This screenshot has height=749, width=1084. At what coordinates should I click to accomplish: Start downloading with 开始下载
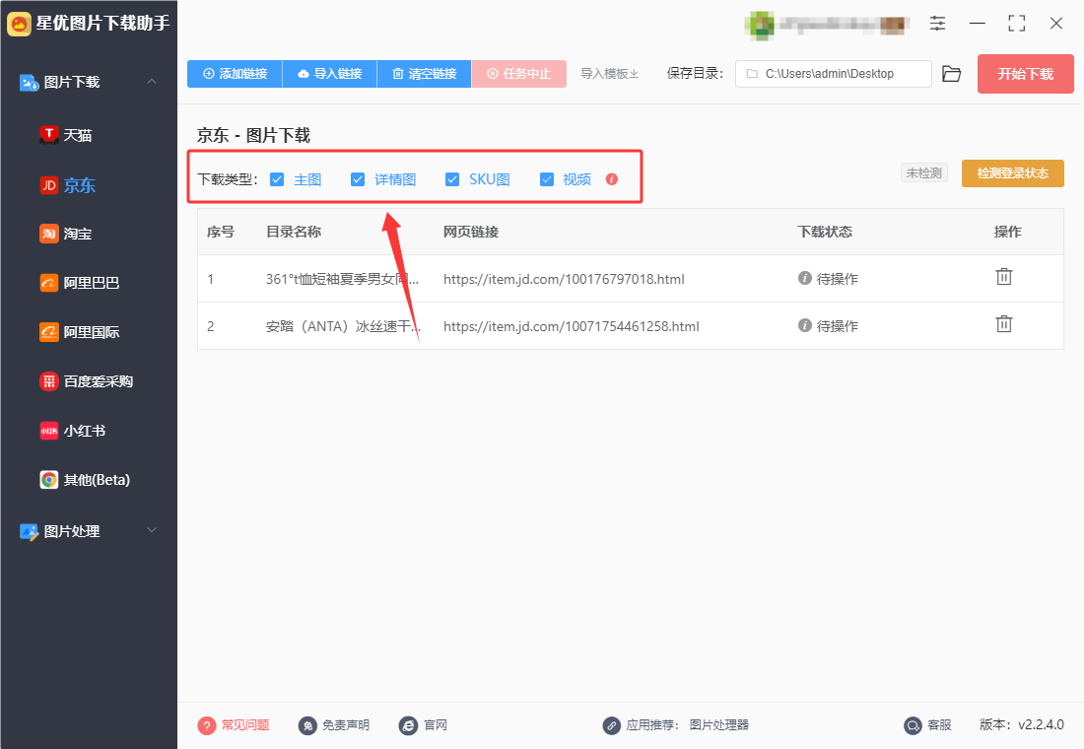click(1025, 74)
